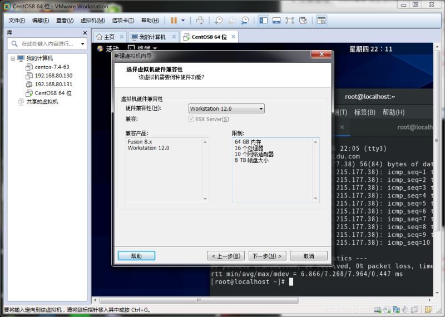Click the take snapshot clock icon

click(x=219, y=21)
